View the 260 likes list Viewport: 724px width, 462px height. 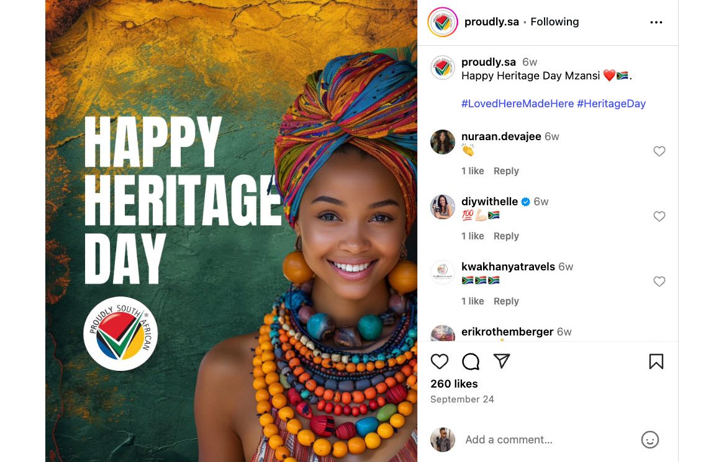point(454,384)
